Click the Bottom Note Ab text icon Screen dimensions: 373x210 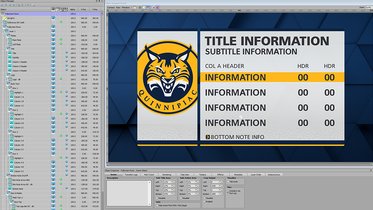point(10,189)
